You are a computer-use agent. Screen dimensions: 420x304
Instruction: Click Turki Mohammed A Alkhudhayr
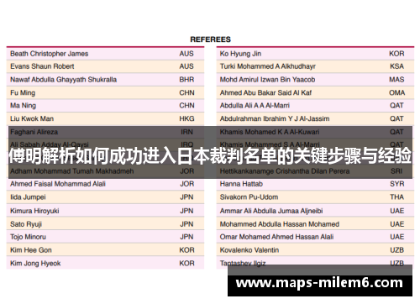(x=268, y=66)
